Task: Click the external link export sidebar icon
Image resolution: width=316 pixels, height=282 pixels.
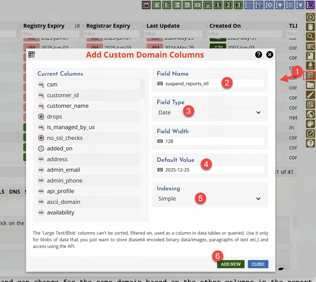Action: click(x=310, y=134)
